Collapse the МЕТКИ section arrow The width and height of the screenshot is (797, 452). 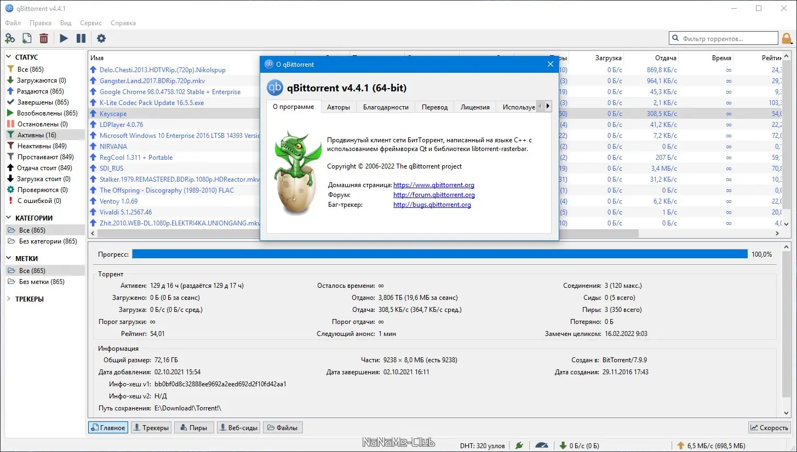(9, 258)
